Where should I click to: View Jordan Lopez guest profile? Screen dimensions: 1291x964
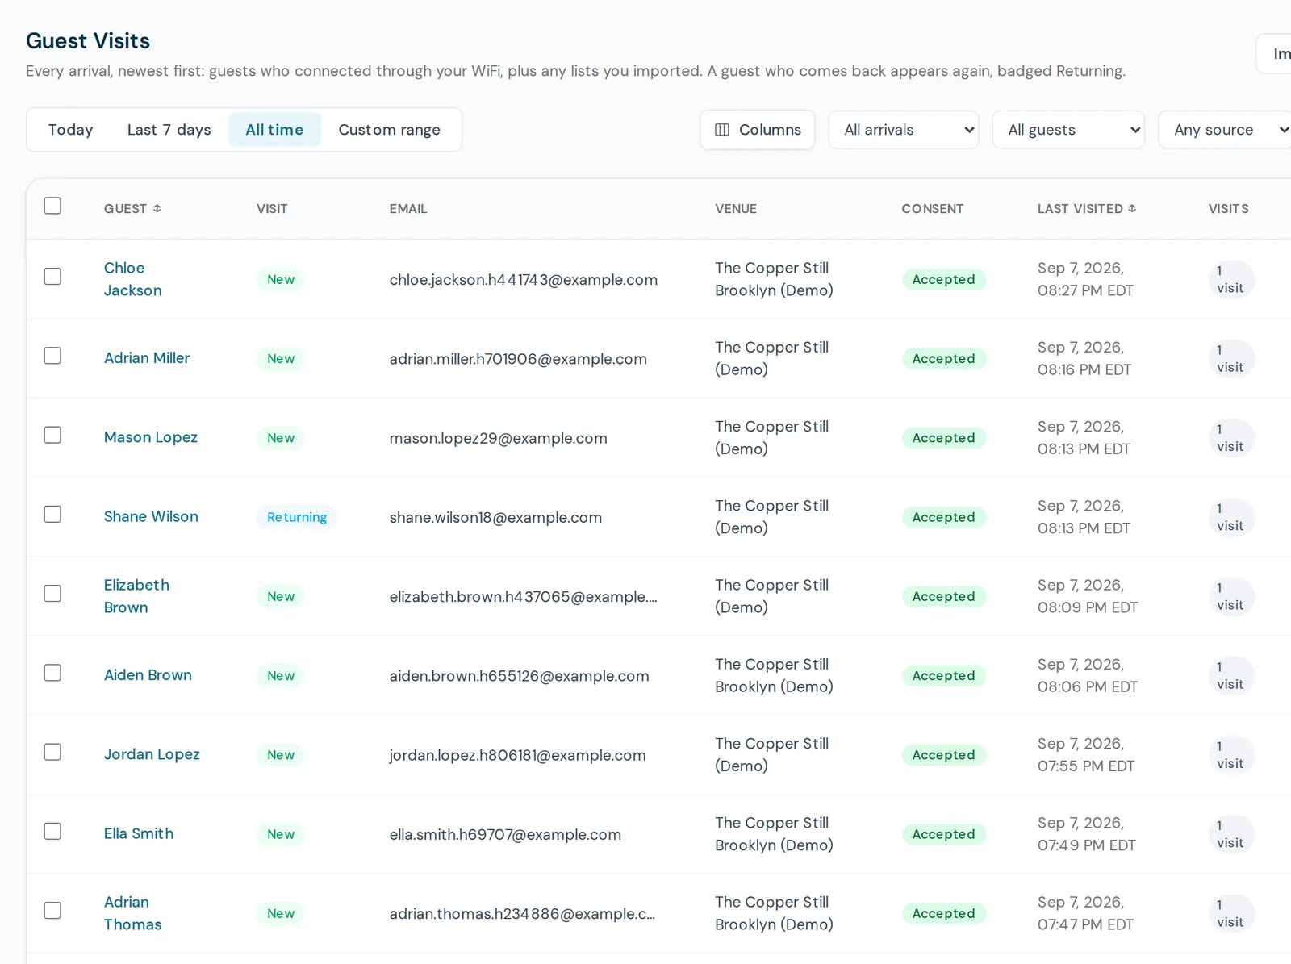coord(152,754)
